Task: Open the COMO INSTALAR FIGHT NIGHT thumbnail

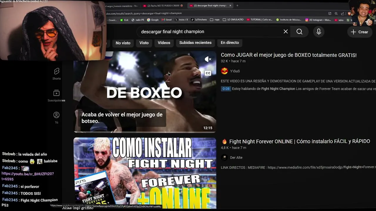Action: tap(145, 173)
